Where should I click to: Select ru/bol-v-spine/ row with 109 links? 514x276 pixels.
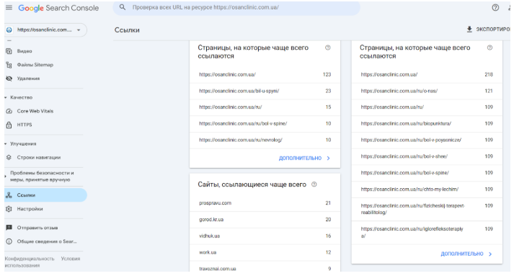(427, 173)
